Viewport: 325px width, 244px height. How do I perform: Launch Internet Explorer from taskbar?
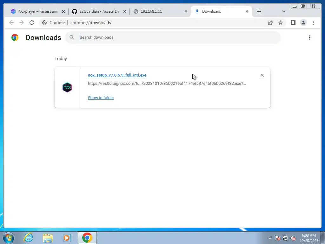[28, 238]
